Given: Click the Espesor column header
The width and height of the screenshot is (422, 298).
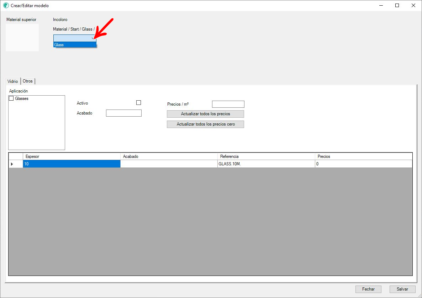Looking at the screenshot, I should (x=72, y=156).
